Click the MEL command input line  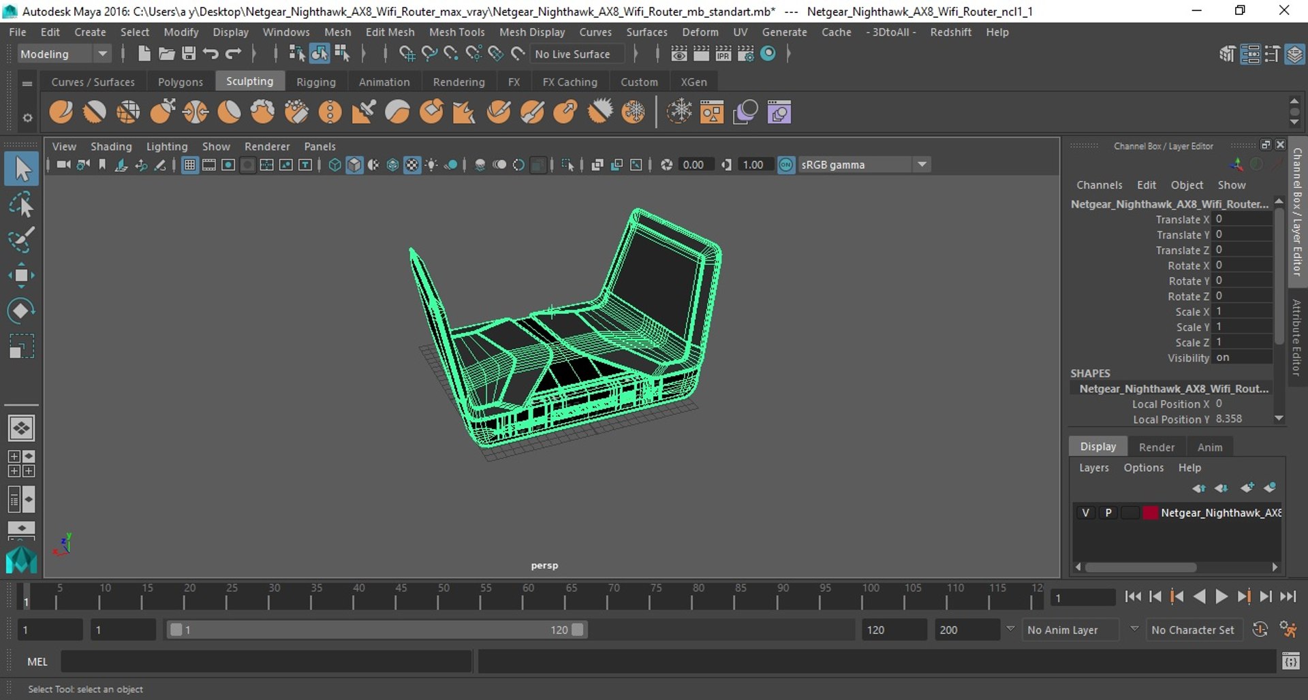(266, 661)
